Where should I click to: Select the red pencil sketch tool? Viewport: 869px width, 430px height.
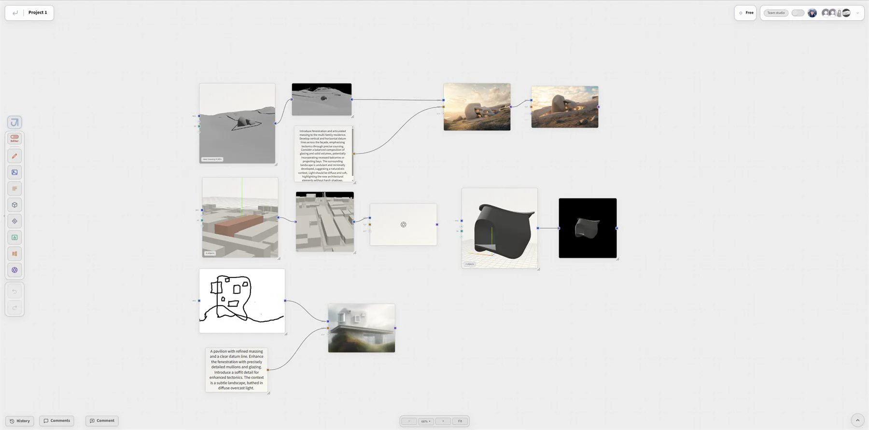(x=14, y=156)
